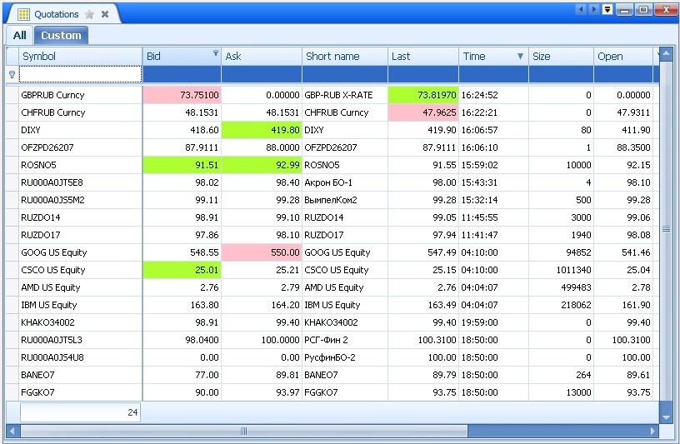Open the window list dropdown in title bar

(x=607, y=9)
